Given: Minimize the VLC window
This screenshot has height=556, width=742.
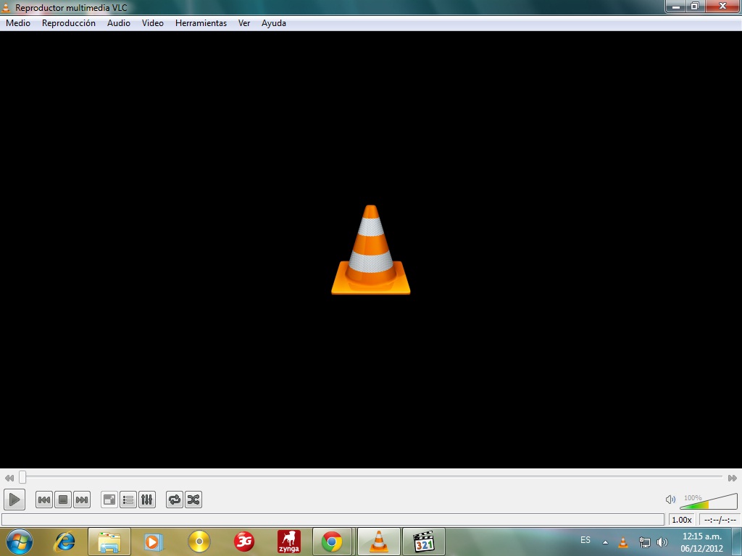Looking at the screenshot, I should coord(676,7).
